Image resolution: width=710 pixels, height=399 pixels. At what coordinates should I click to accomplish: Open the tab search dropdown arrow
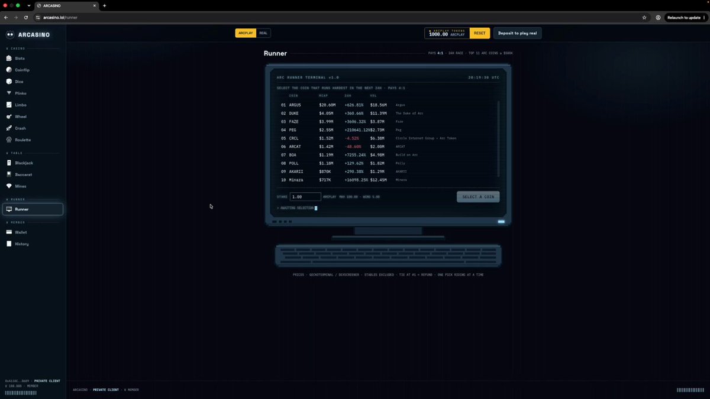[x=28, y=5]
